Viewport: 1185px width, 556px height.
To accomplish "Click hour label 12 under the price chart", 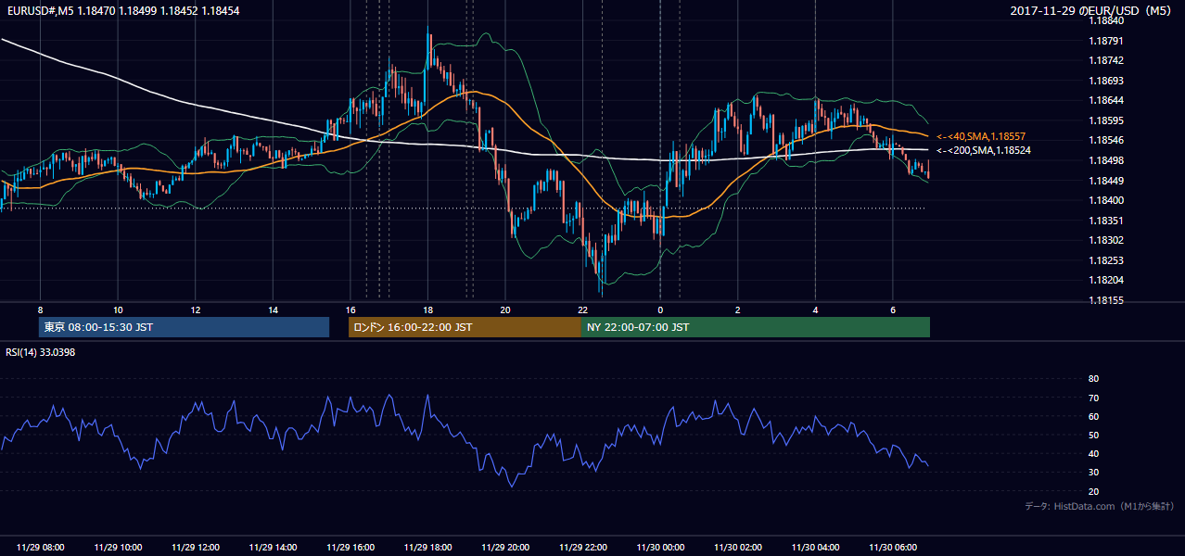I will point(196,310).
